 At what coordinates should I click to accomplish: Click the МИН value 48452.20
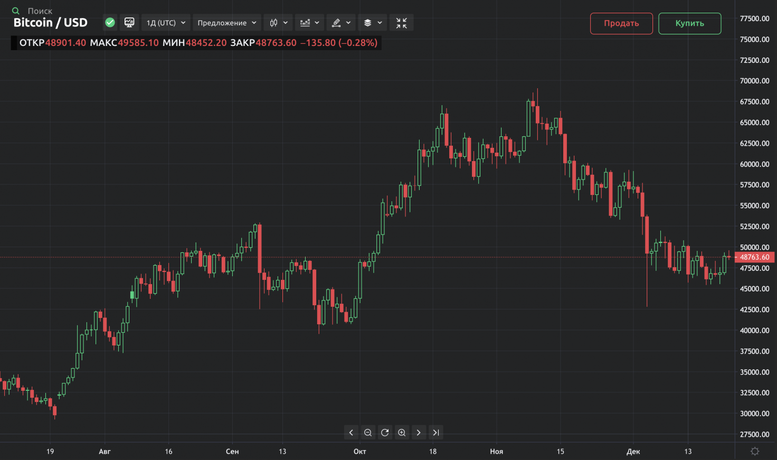206,43
